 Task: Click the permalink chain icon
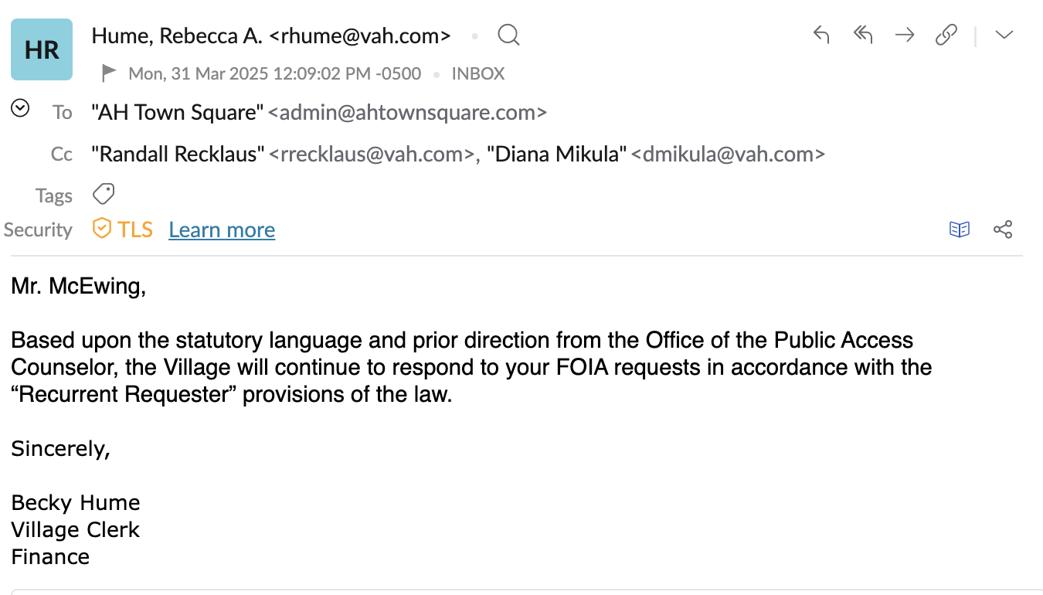[946, 35]
